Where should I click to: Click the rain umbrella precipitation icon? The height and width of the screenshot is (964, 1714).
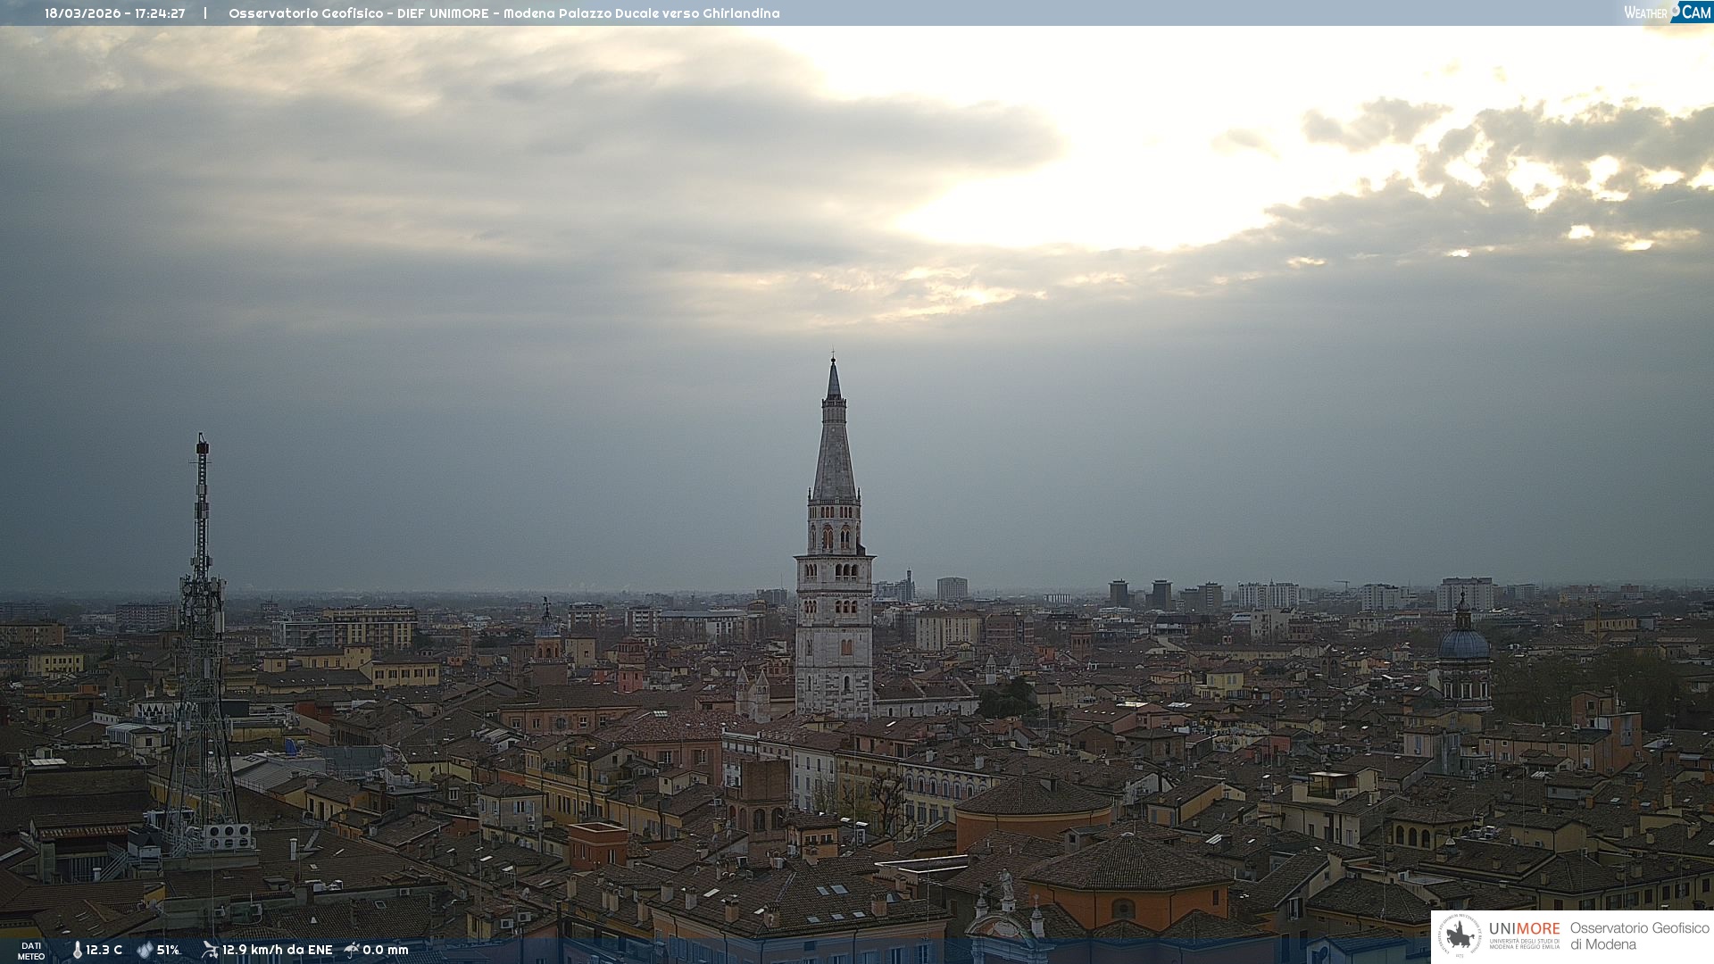[352, 950]
